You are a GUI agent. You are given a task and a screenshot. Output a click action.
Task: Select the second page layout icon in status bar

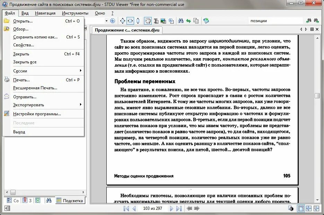point(309,208)
